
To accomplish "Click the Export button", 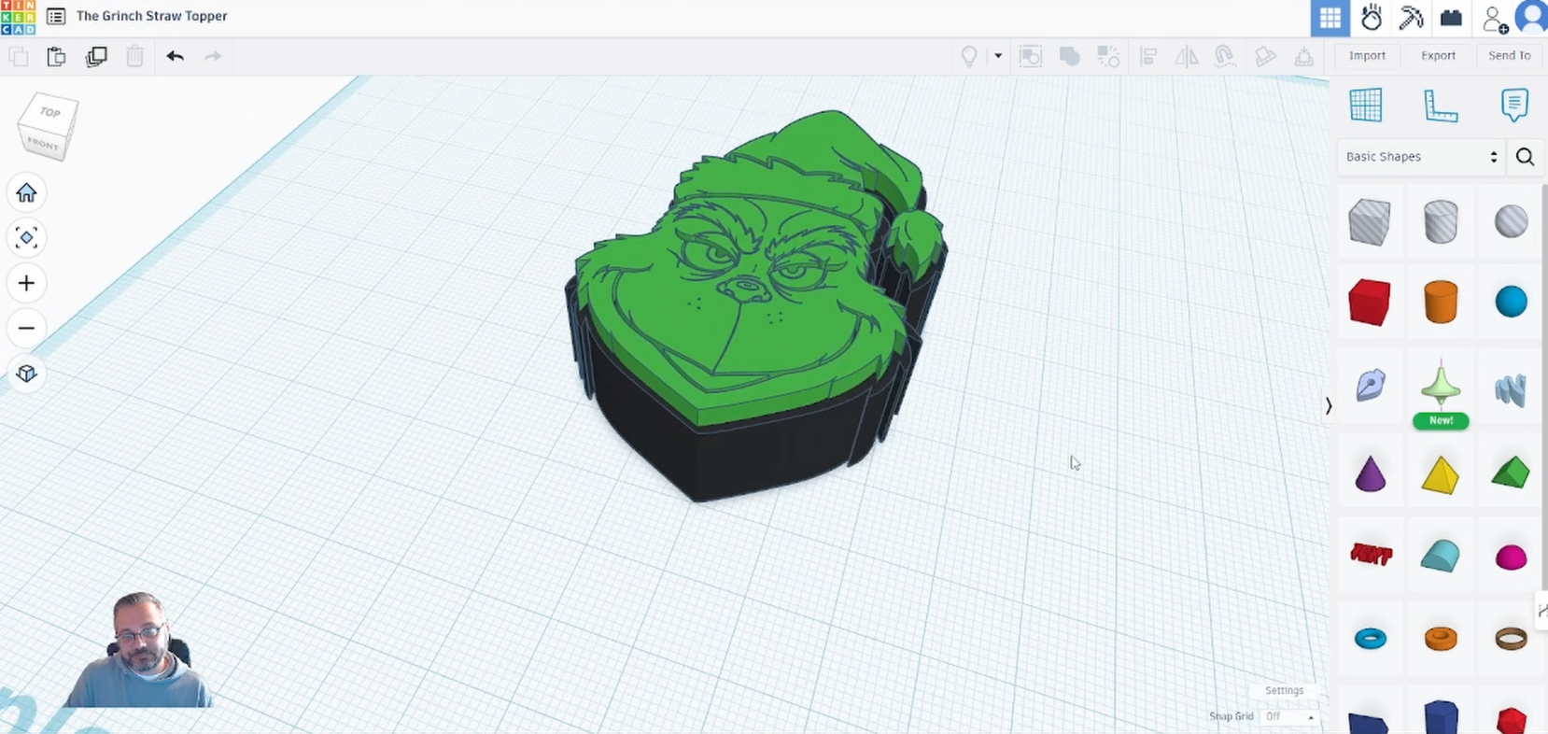I will coord(1438,56).
